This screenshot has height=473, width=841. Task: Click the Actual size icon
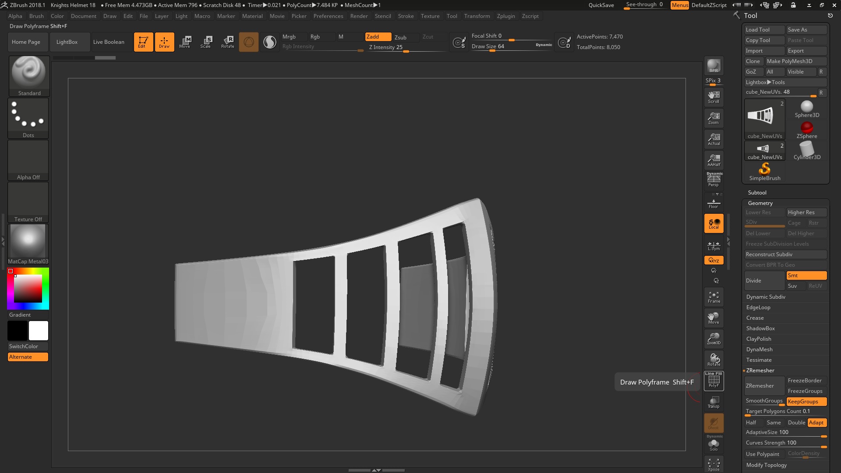pyautogui.click(x=714, y=139)
